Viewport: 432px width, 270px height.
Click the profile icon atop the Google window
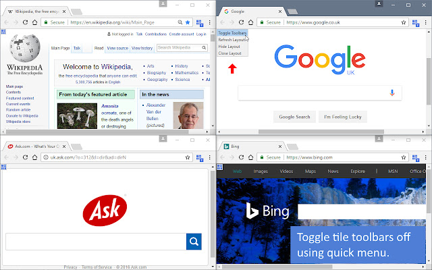coord(379,3)
